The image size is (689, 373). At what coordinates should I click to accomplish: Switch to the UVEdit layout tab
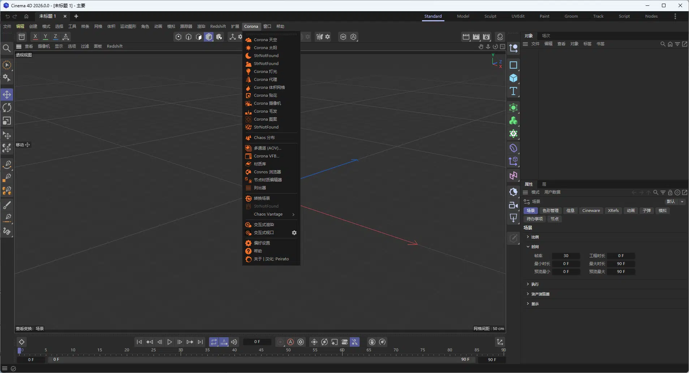coord(518,16)
